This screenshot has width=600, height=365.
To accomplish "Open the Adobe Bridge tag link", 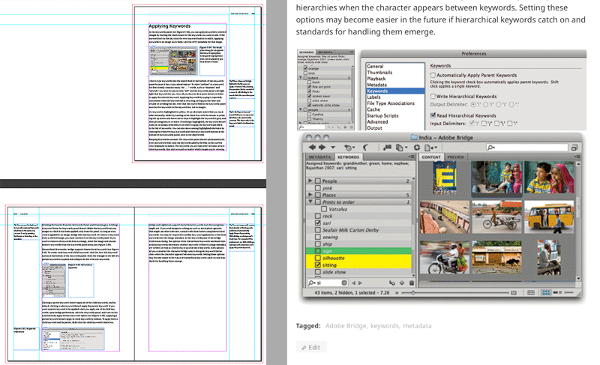I will (x=346, y=325).
